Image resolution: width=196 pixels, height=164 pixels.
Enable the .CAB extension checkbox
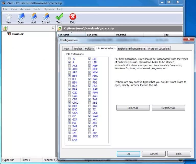tap(69, 96)
